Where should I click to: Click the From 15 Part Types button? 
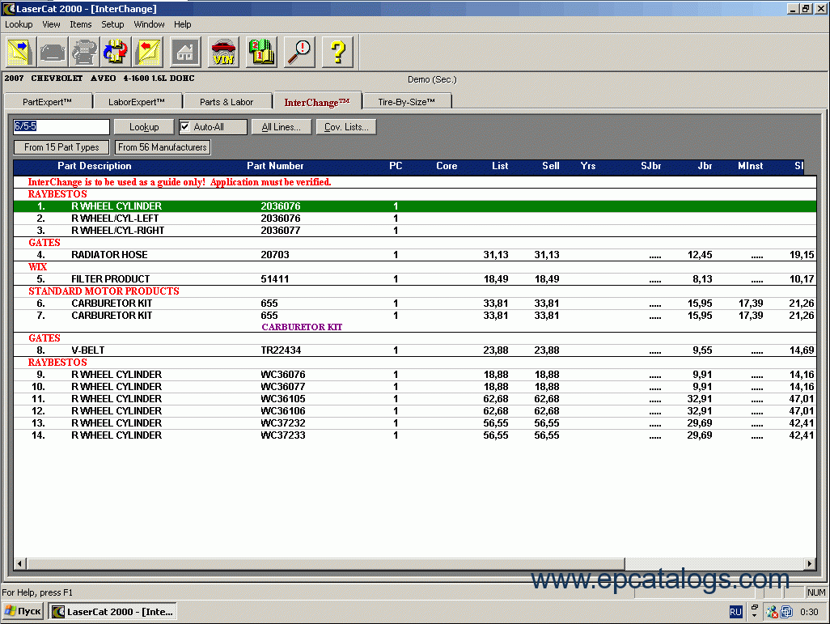point(61,146)
